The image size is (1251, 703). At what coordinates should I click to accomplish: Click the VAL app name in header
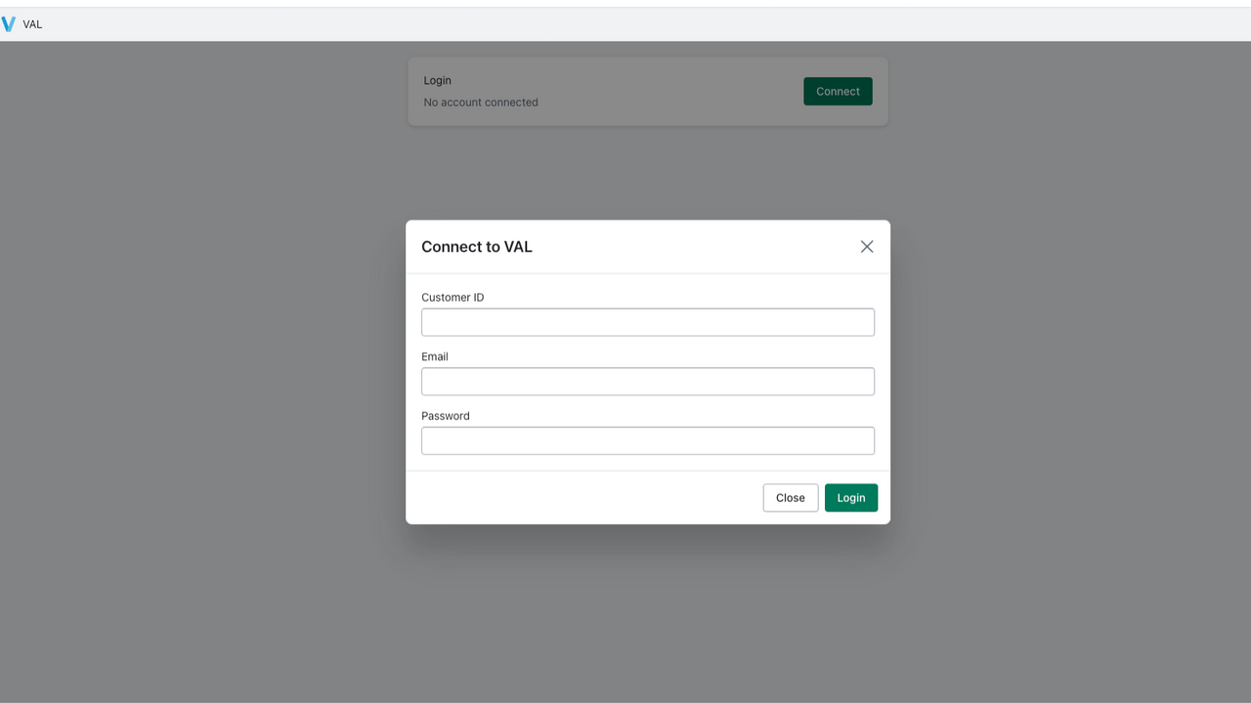tap(32, 24)
